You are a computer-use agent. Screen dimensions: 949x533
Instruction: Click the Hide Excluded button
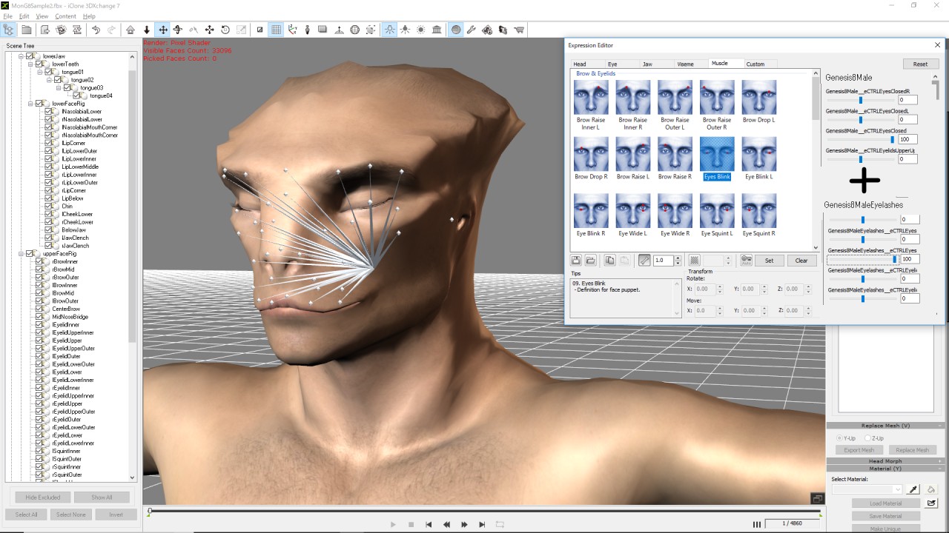[42, 497]
